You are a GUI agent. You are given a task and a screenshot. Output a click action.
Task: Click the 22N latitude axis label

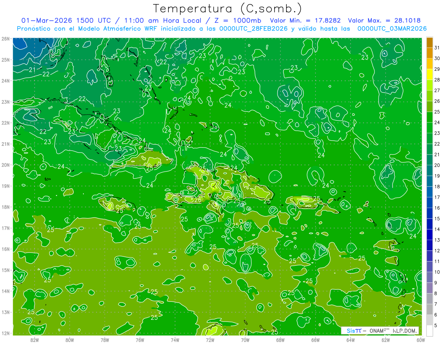[6, 123]
